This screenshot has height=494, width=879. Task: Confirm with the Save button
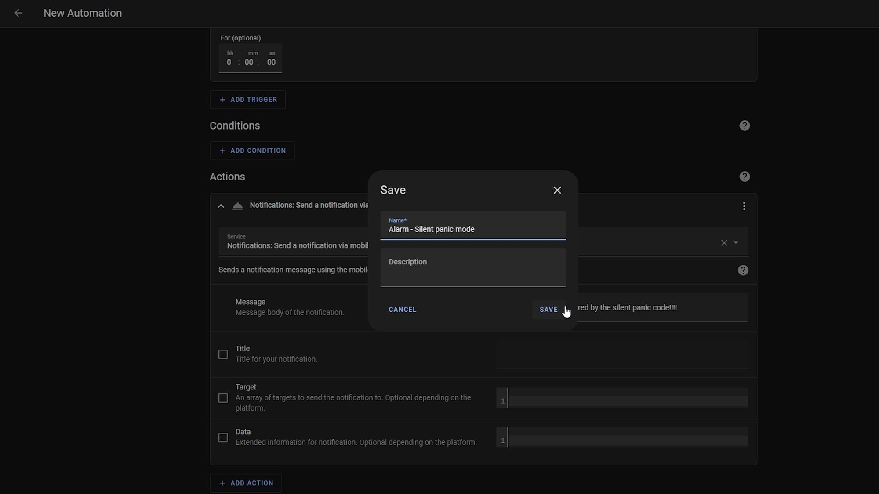tap(548, 310)
